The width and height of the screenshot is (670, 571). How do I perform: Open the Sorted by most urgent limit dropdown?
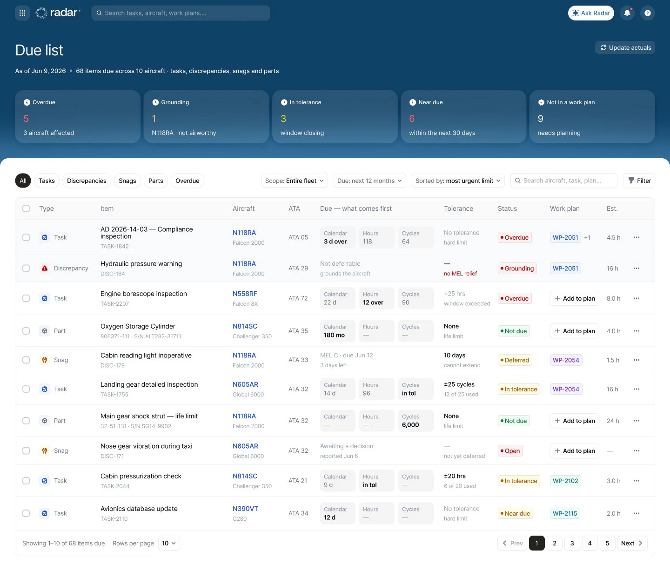458,181
